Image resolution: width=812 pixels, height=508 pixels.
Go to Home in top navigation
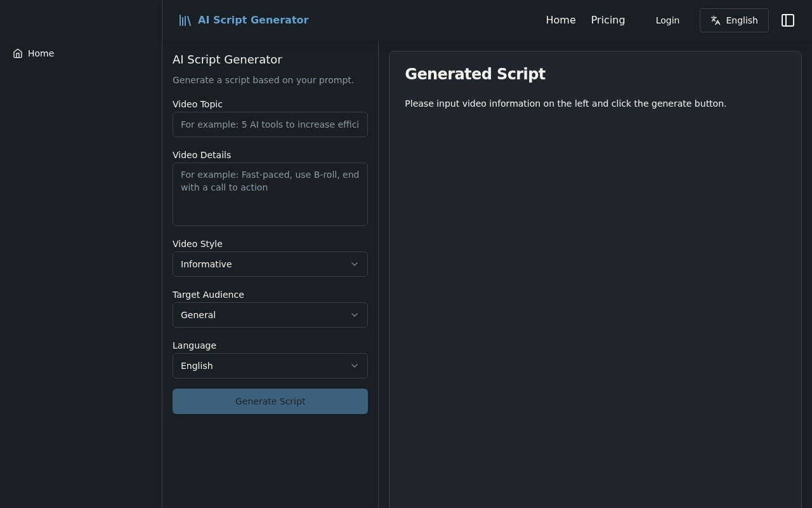click(x=561, y=20)
